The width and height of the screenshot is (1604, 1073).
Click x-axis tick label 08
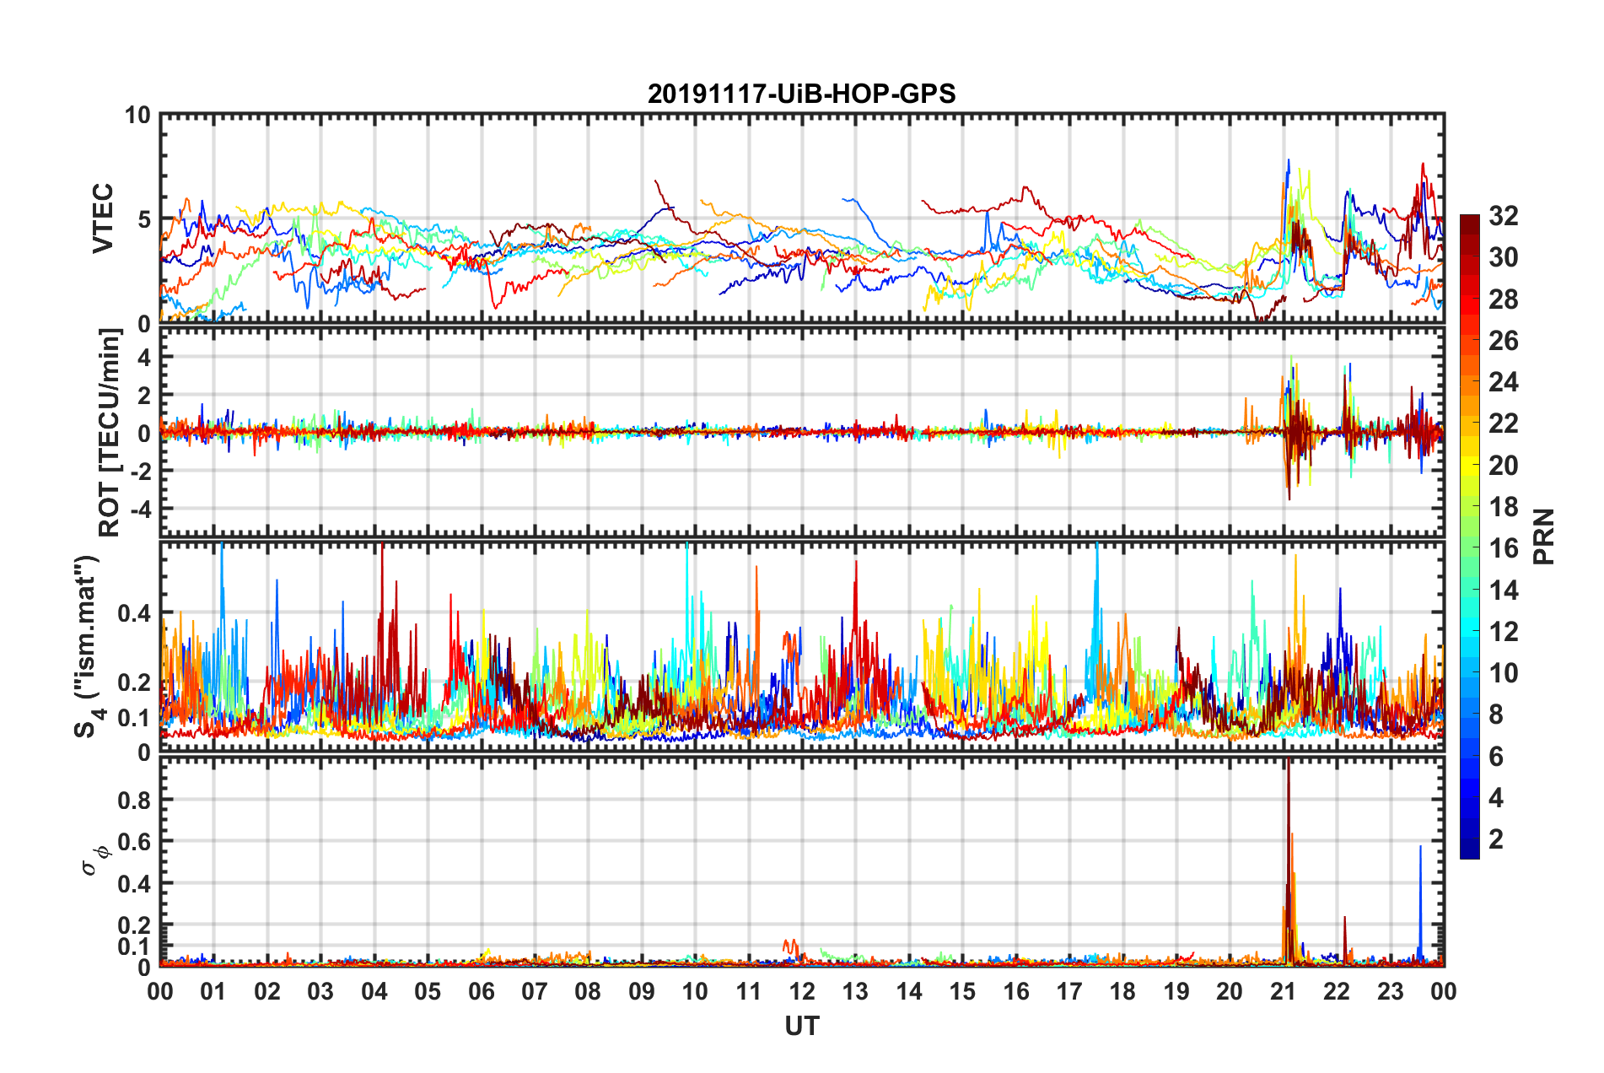(588, 991)
